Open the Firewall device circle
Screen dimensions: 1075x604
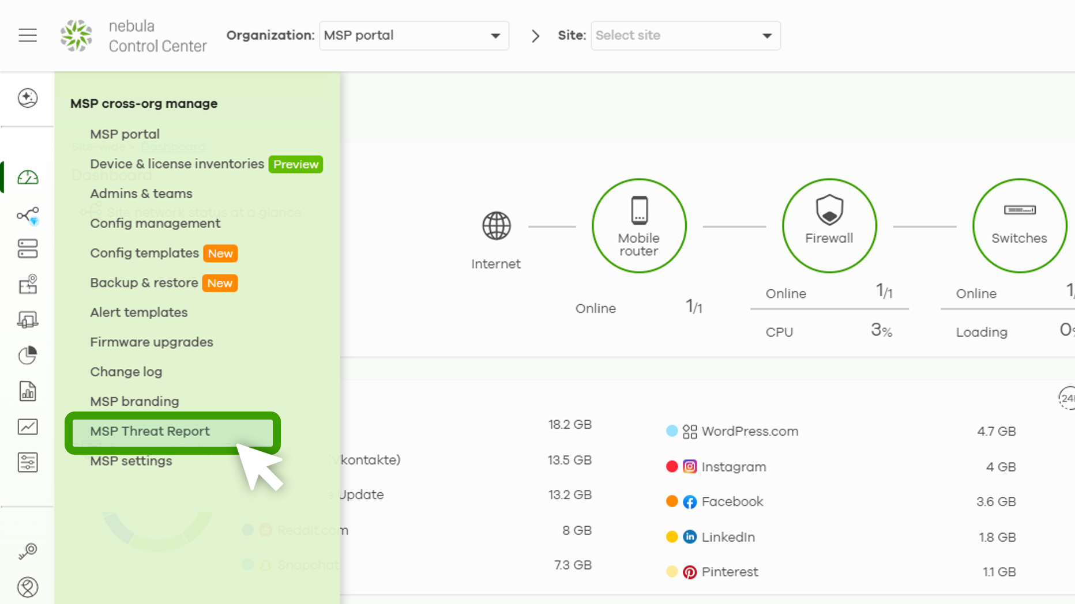click(829, 225)
